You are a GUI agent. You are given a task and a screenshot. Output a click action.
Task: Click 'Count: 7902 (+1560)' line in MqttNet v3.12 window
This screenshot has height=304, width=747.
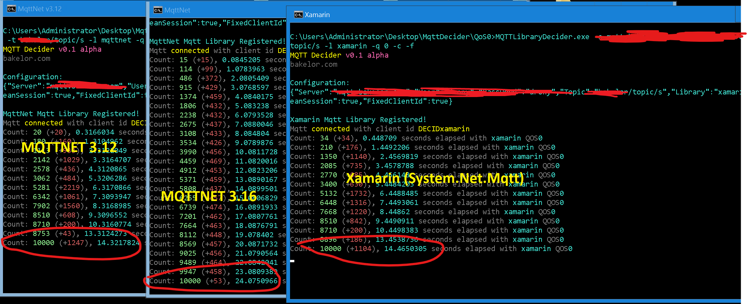point(74,206)
